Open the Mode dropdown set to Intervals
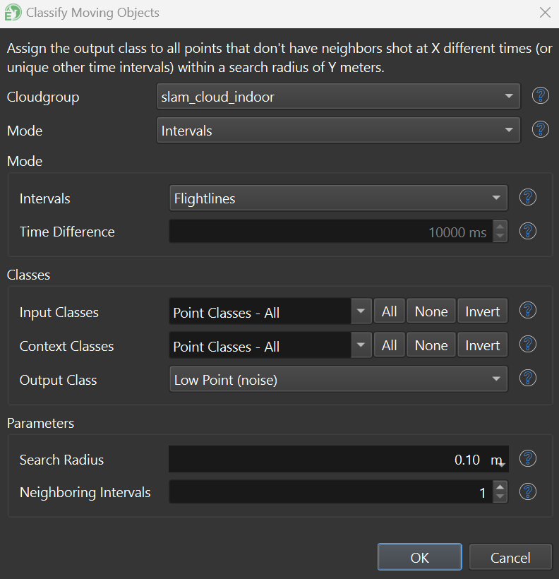Image resolution: width=559 pixels, height=579 pixels. (338, 131)
